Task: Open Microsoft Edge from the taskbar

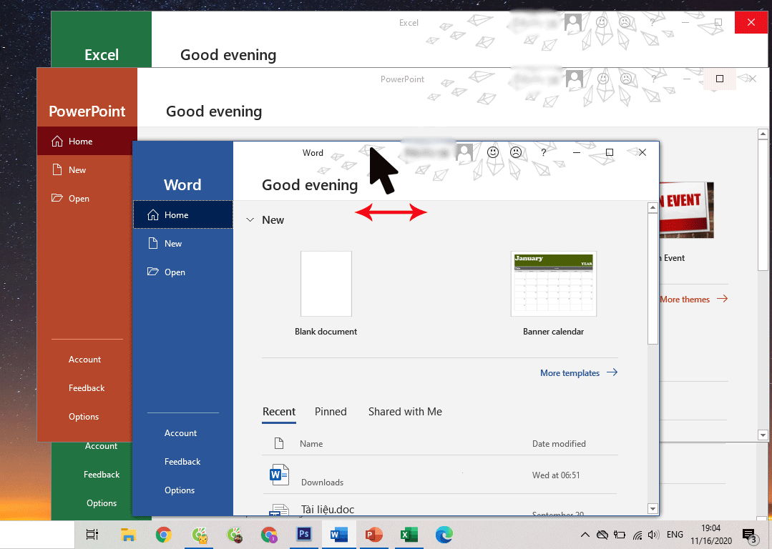Action: coord(444,535)
